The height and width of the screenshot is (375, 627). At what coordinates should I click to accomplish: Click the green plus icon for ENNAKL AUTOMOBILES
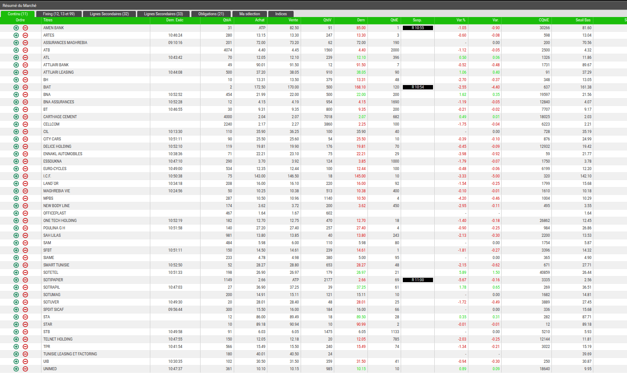point(16,154)
